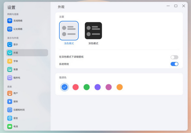This screenshot has height=133, width=191.
Task: Select the pink-magenta accent color
Action: (x=109, y=87)
